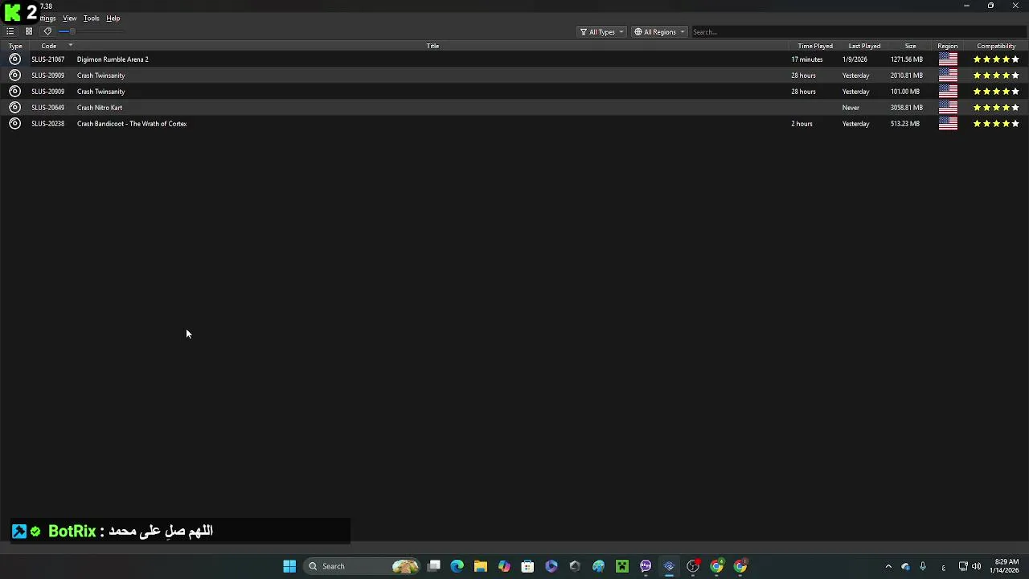1029x579 pixels.
Task: Switch to the game list view icon
Action: tap(10, 31)
